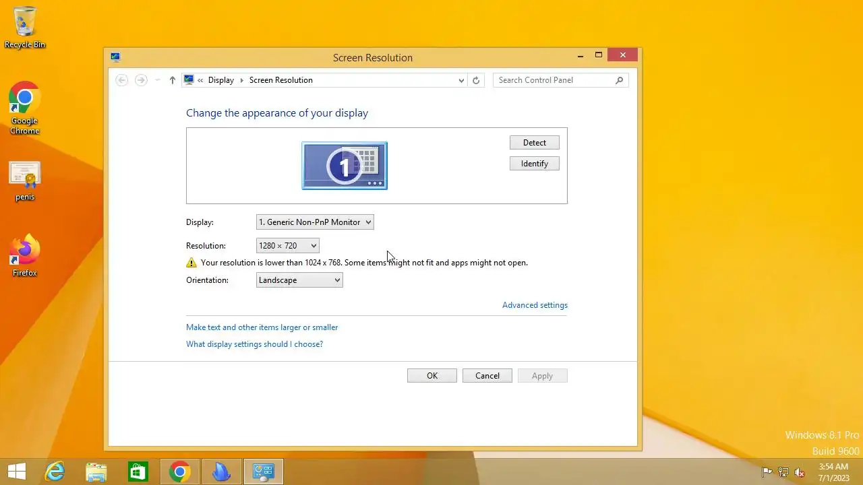The width and height of the screenshot is (863, 485).
Task: Open What display settings should I choose
Action: (255, 344)
